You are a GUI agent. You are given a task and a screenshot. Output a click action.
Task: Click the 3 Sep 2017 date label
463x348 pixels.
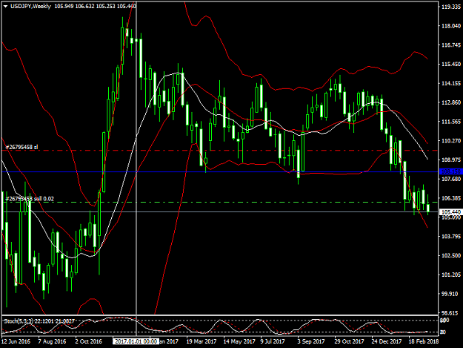click(x=311, y=341)
